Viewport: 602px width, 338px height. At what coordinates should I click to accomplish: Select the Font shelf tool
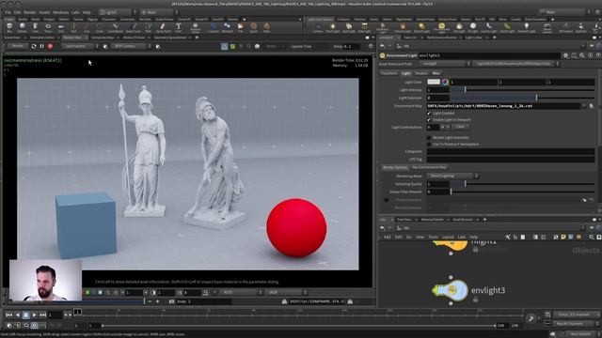click(178, 27)
